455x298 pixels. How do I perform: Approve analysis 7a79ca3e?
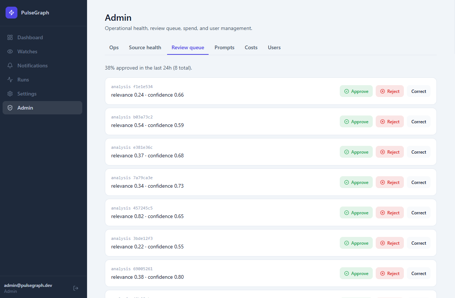click(x=356, y=182)
